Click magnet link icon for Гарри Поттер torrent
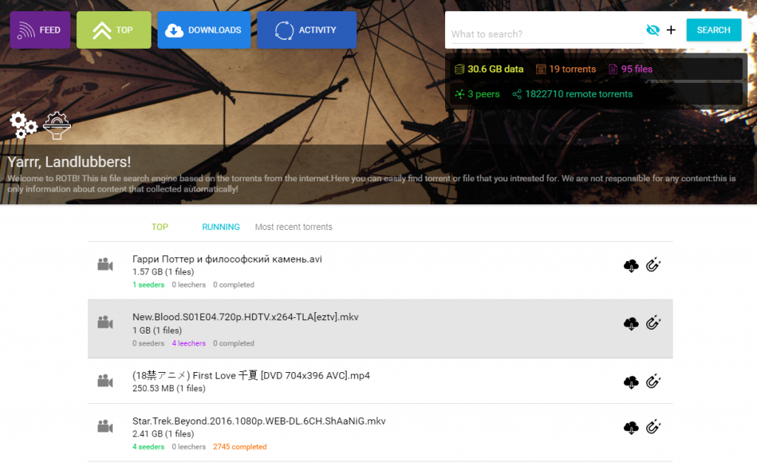The image size is (757, 463). point(653,265)
